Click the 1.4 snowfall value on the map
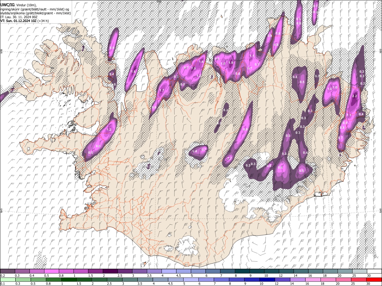 [x=201, y=62]
